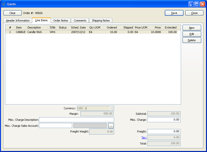207x152 pixels.
Task: Save the quote
Action: (x=174, y=13)
